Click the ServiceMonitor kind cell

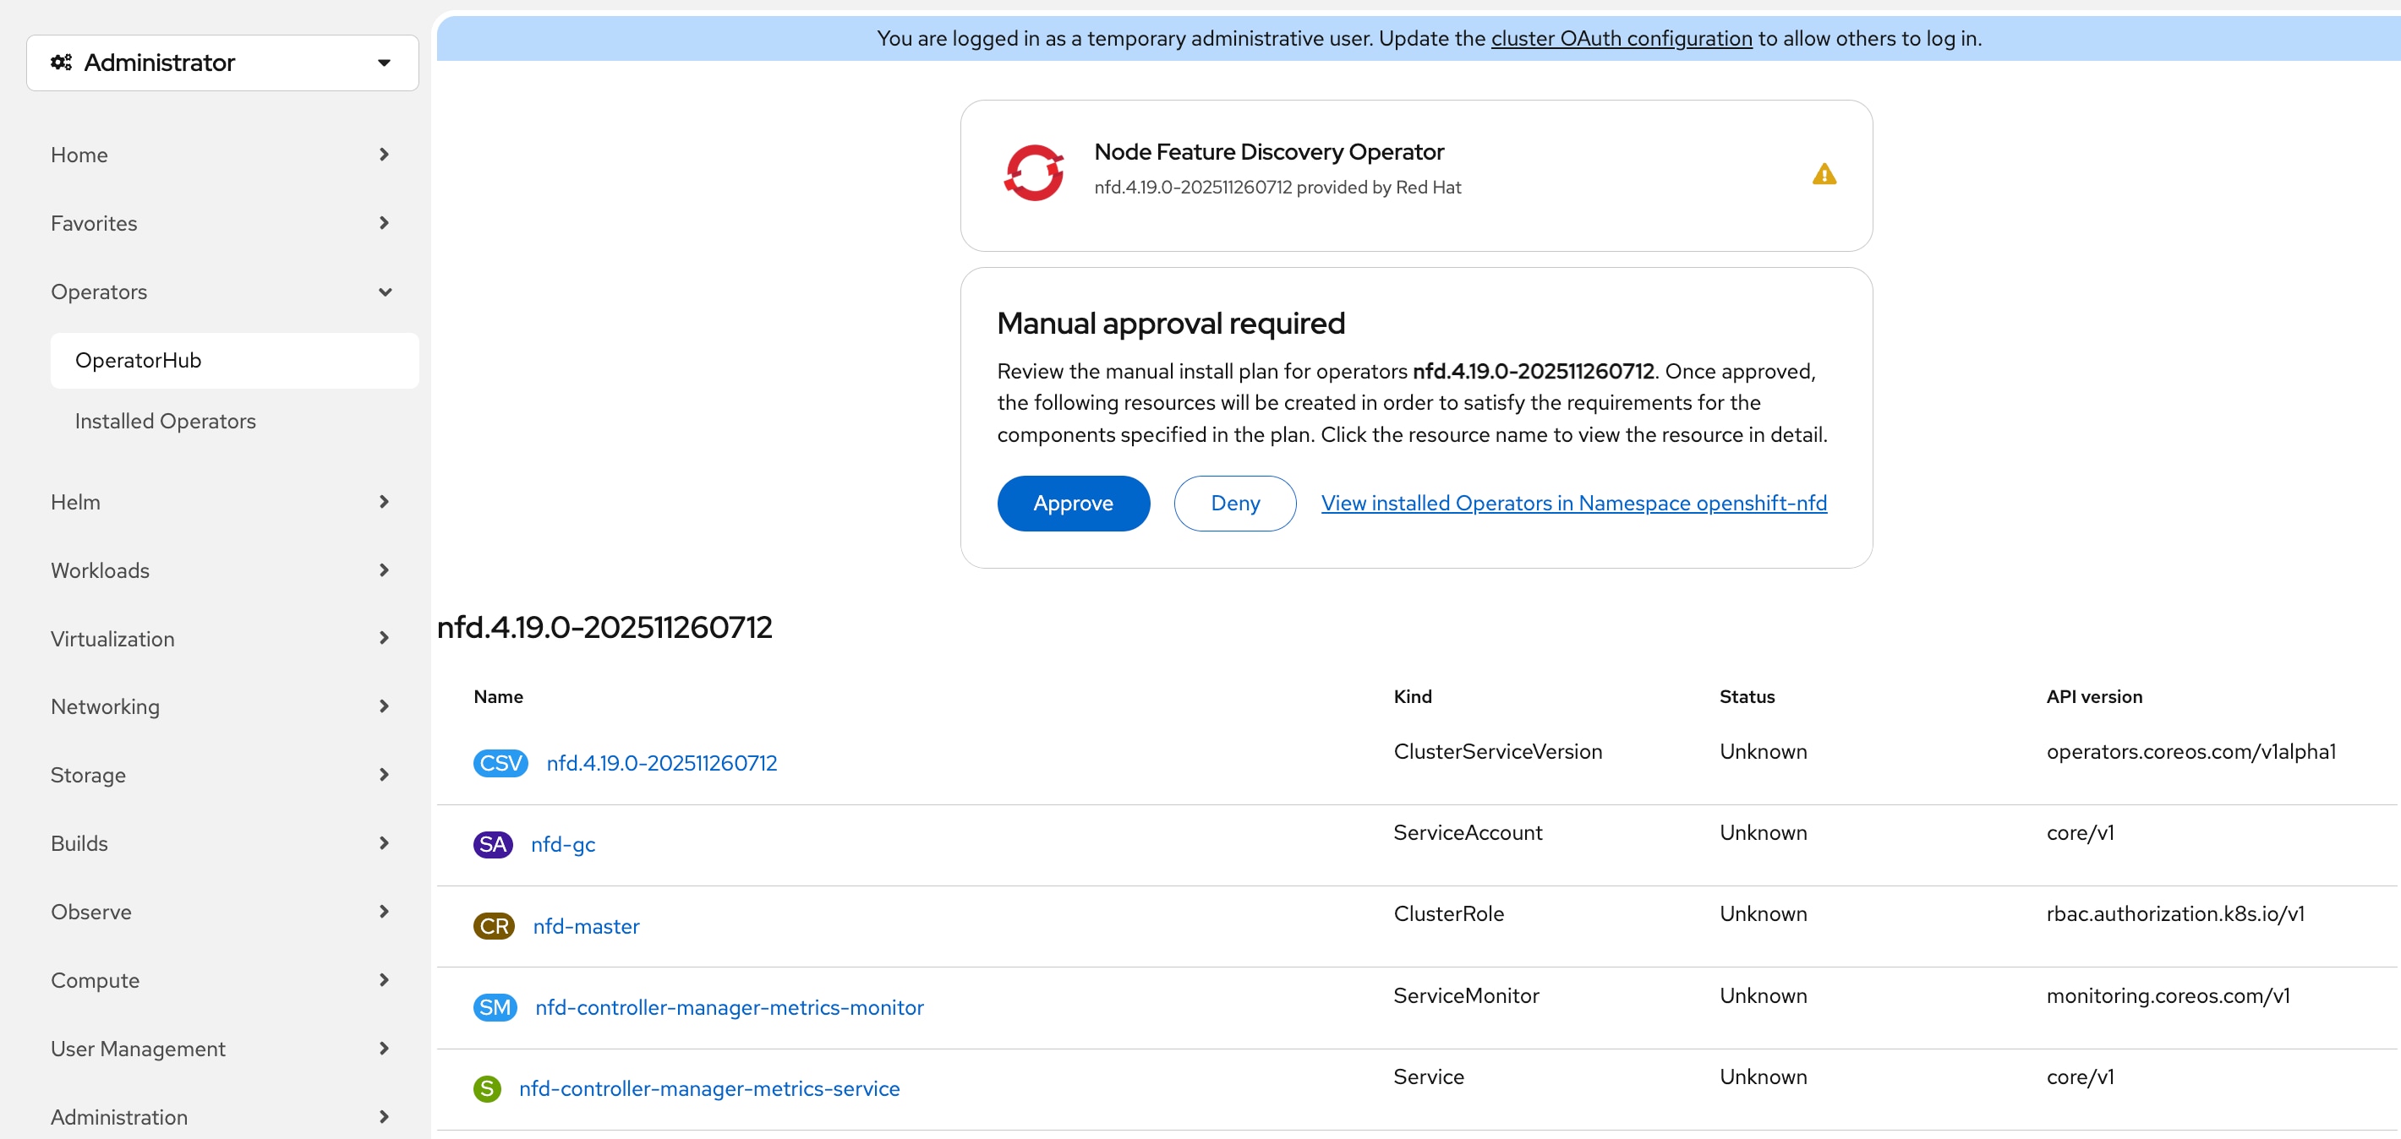1466,995
